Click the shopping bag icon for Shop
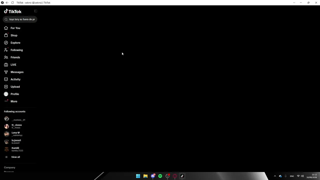Screen dimensions: 320x180 click(x=6, y=35)
